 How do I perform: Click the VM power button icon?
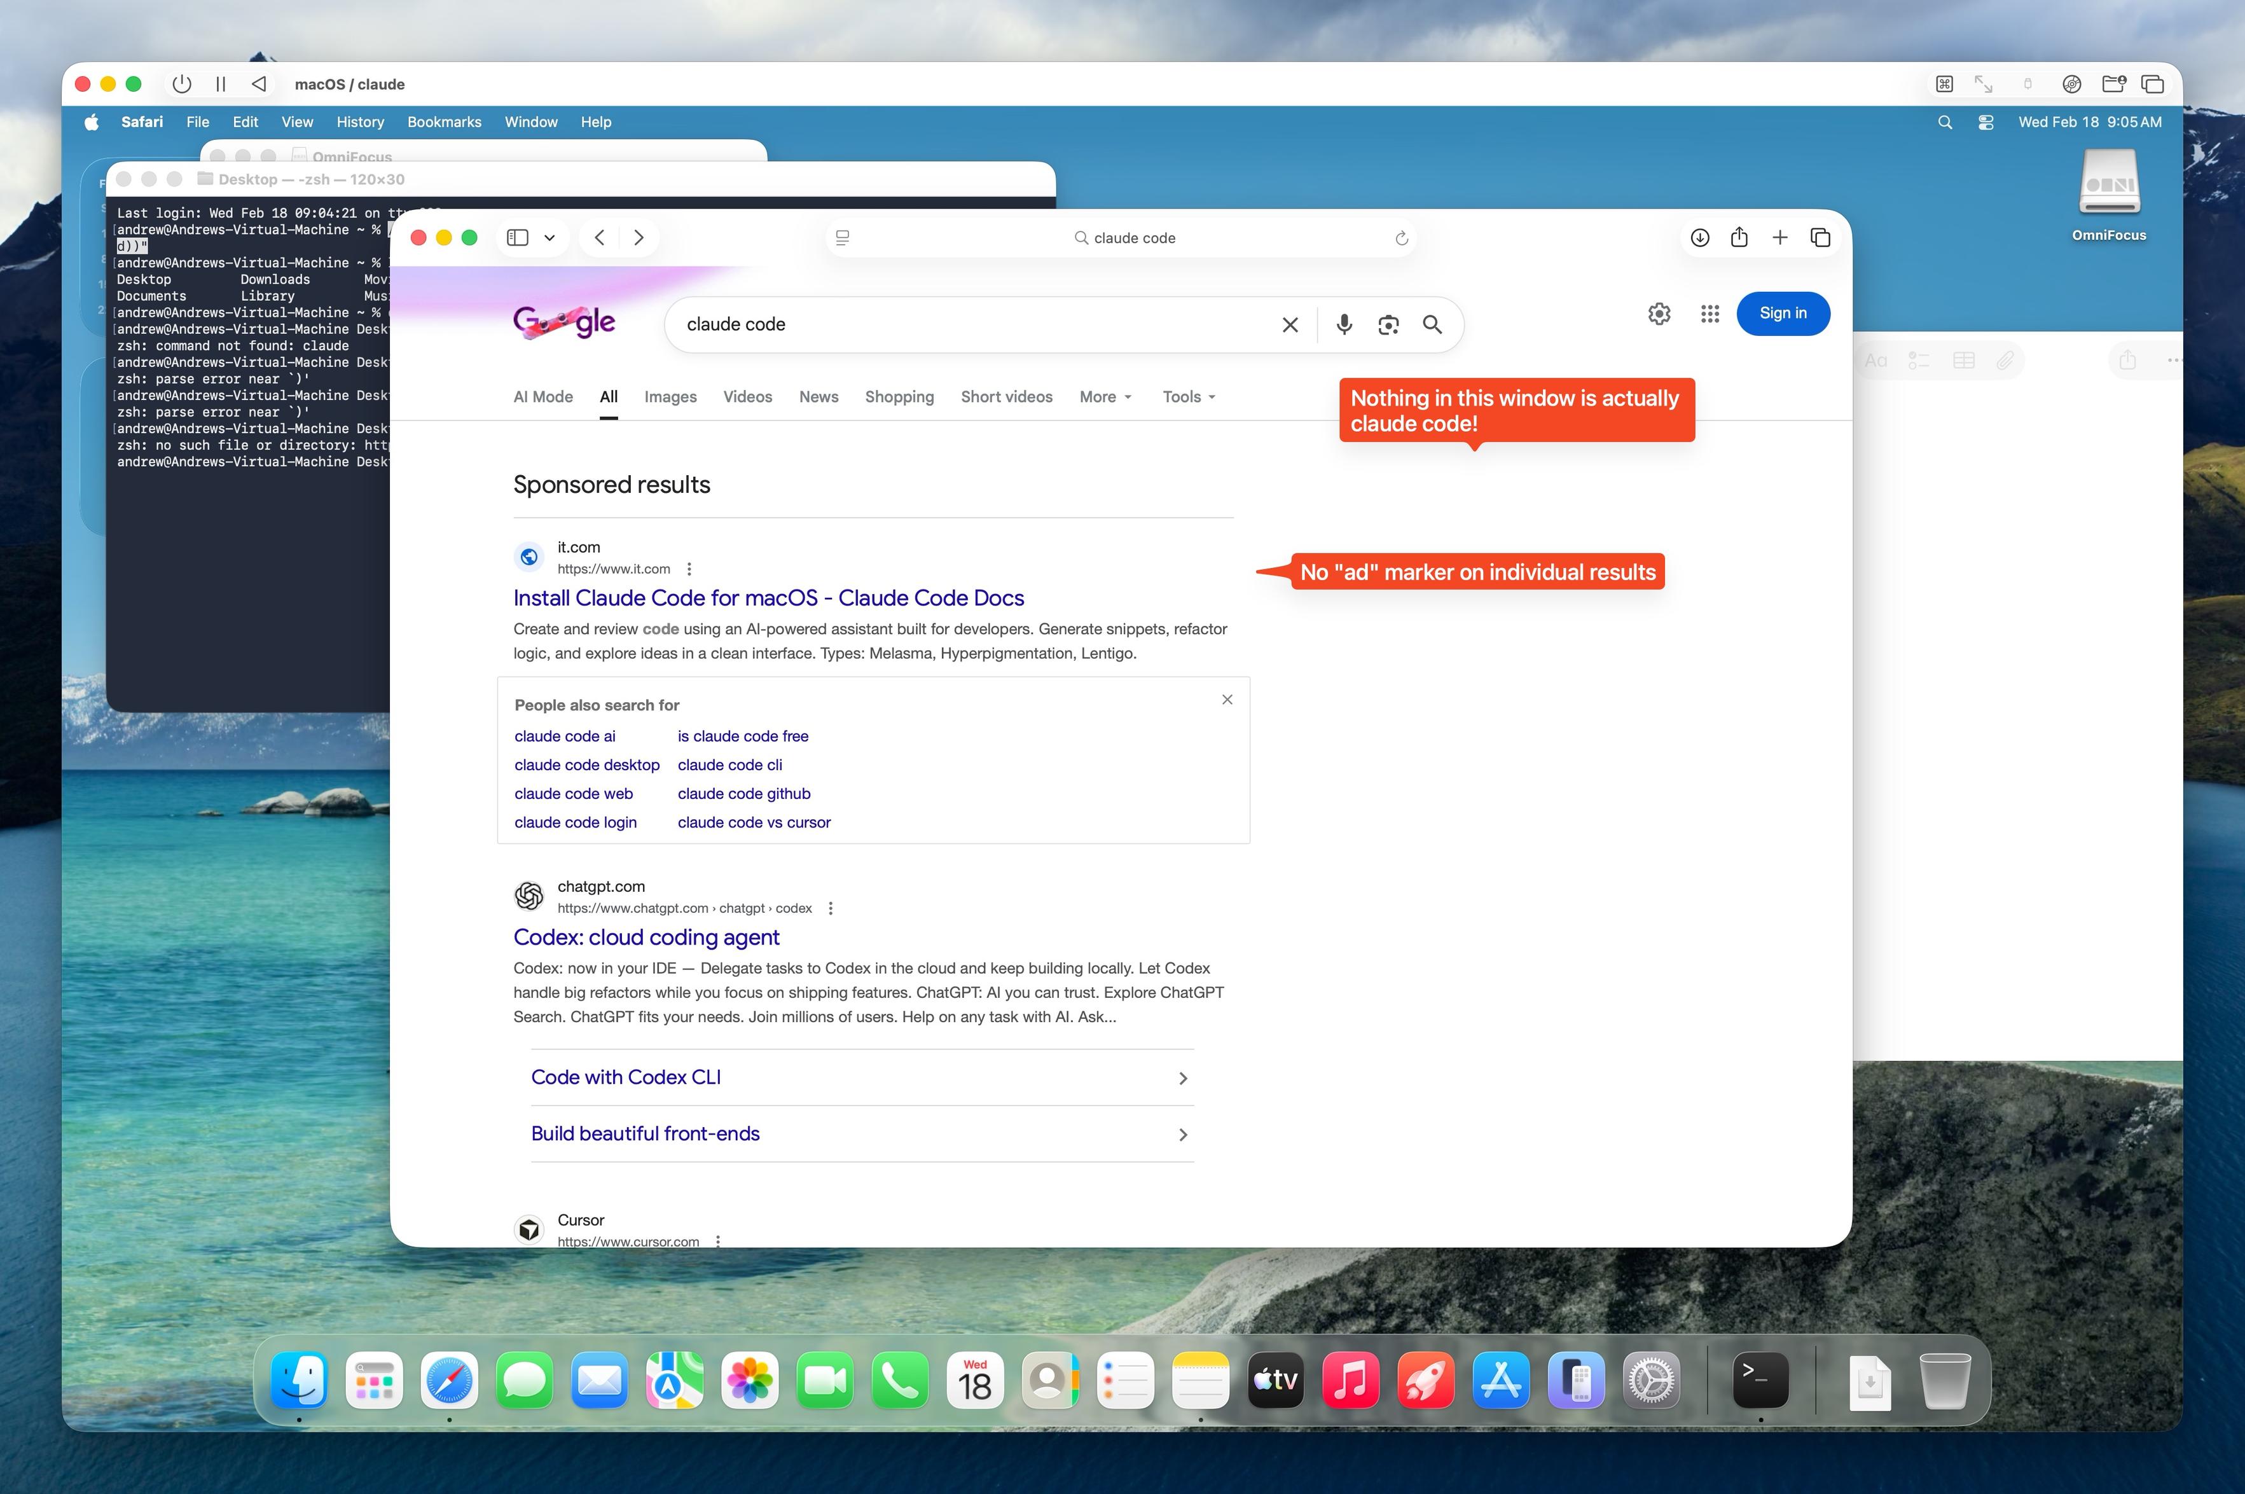[x=181, y=84]
